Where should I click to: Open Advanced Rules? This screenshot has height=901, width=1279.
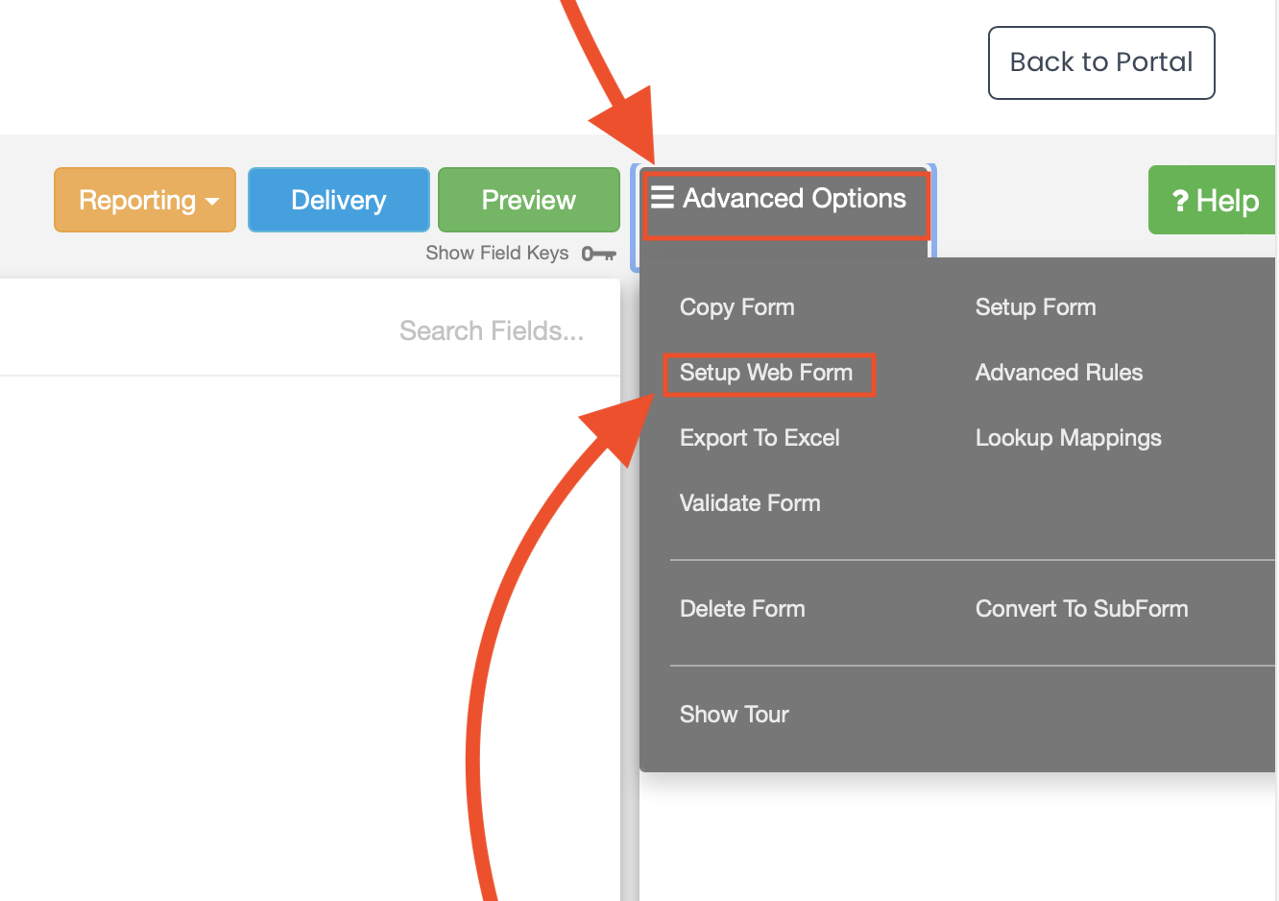click(x=1058, y=373)
